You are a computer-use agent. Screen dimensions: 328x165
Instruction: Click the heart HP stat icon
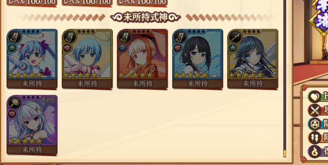tap(315, 97)
